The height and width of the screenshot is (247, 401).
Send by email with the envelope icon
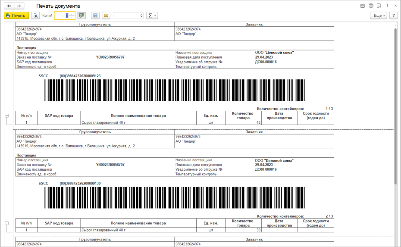[x=106, y=16]
